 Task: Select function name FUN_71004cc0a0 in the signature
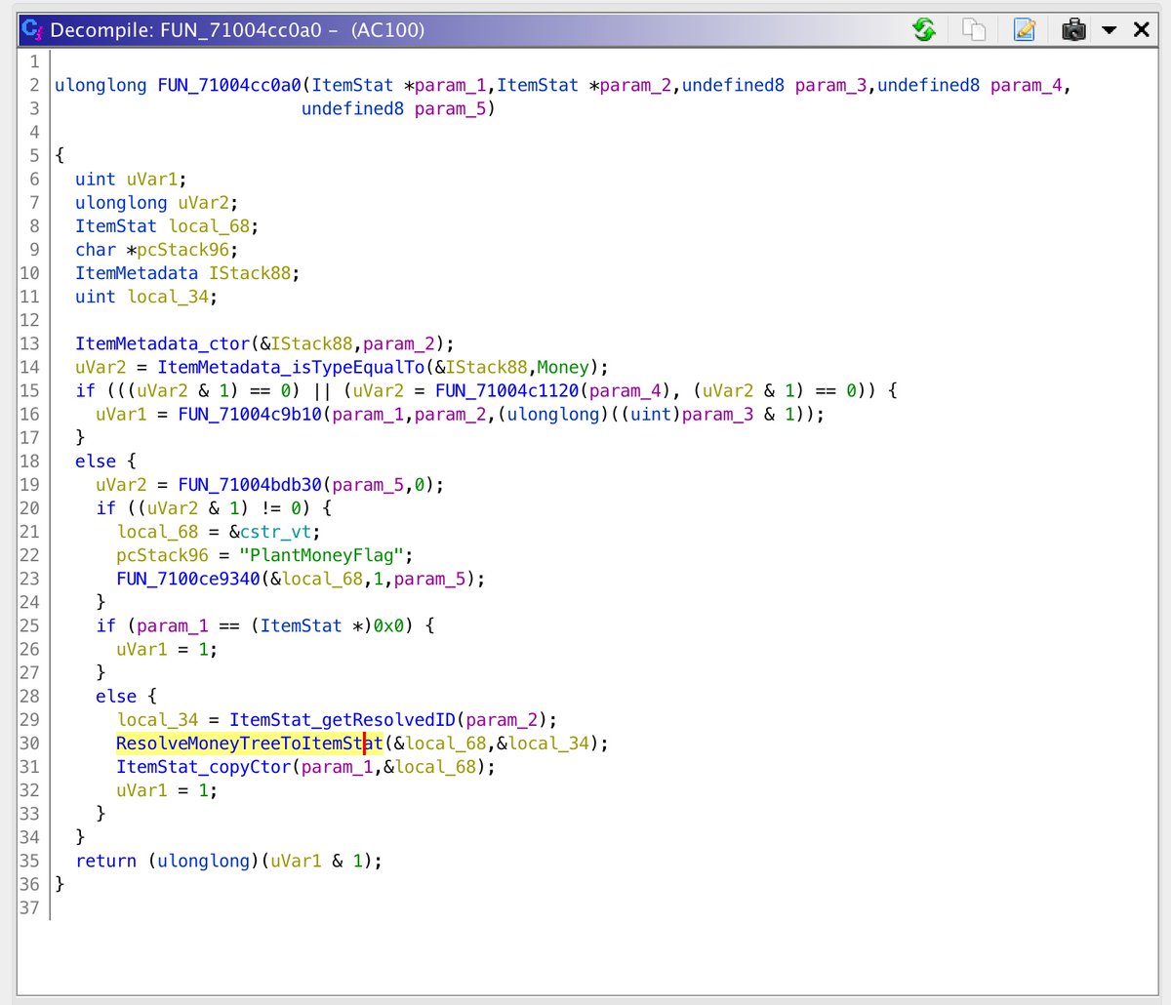coord(229,85)
